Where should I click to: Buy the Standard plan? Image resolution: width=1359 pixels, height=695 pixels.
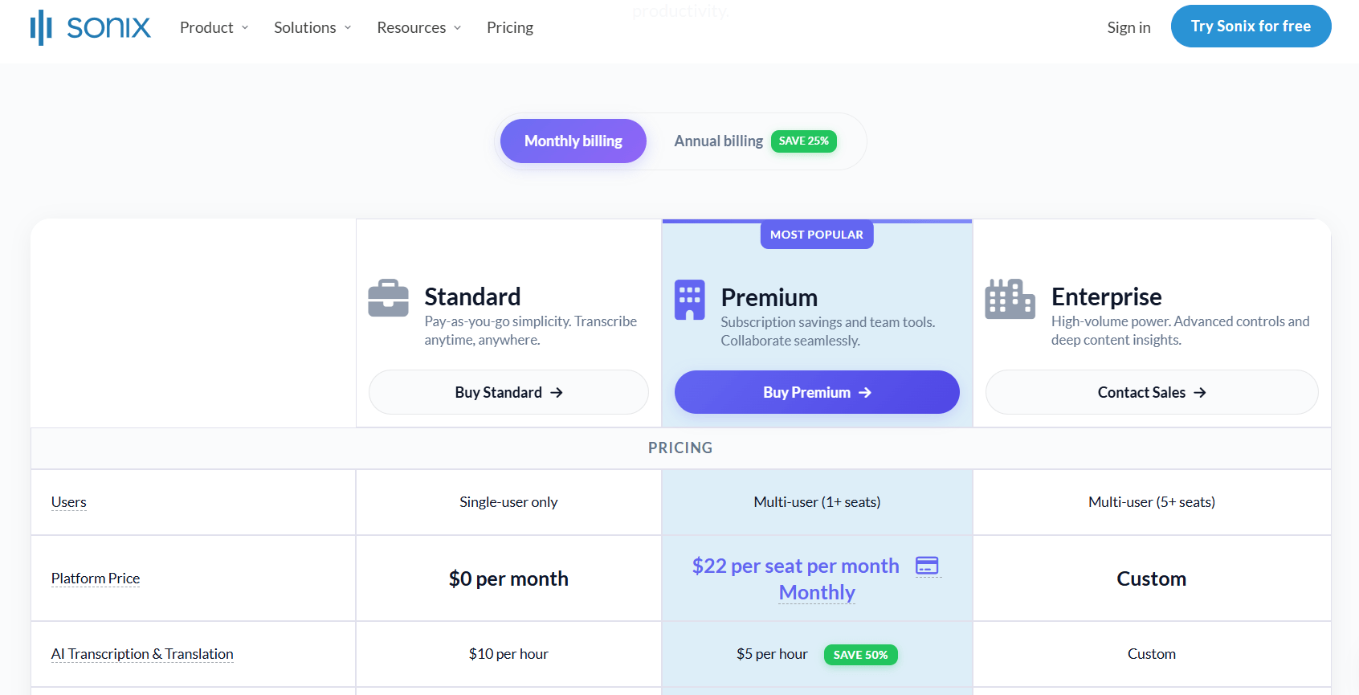[508, 392]
